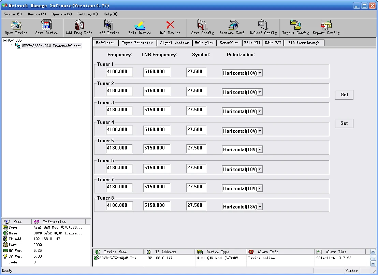The height and width of the screenshot is (275, 378).
Task: Click the Tuner 3 Frequency field
Action: (x=119, y=110)
